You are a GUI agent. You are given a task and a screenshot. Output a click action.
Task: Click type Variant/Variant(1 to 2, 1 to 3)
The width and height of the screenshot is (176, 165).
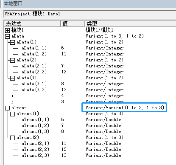tap(125, 107)
